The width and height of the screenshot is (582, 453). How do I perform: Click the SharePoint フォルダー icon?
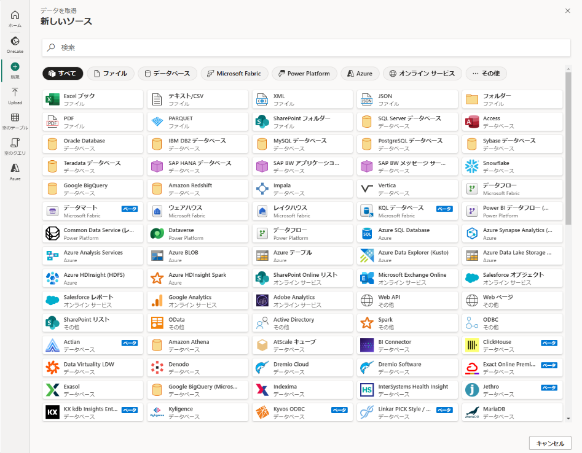262,122
